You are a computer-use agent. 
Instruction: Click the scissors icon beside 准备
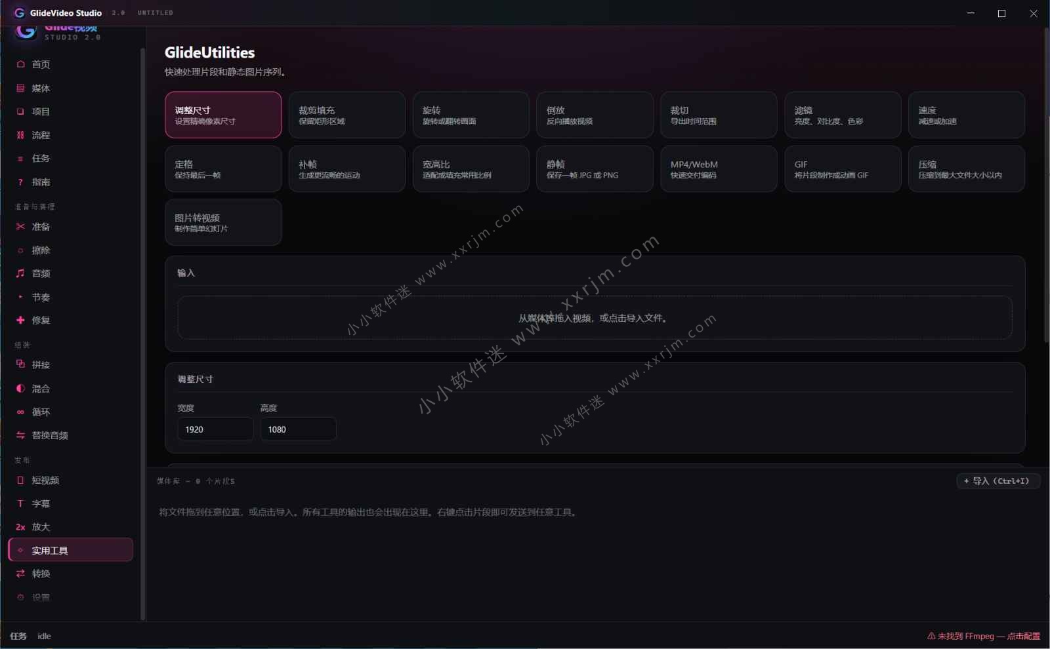tap(20, 227)
